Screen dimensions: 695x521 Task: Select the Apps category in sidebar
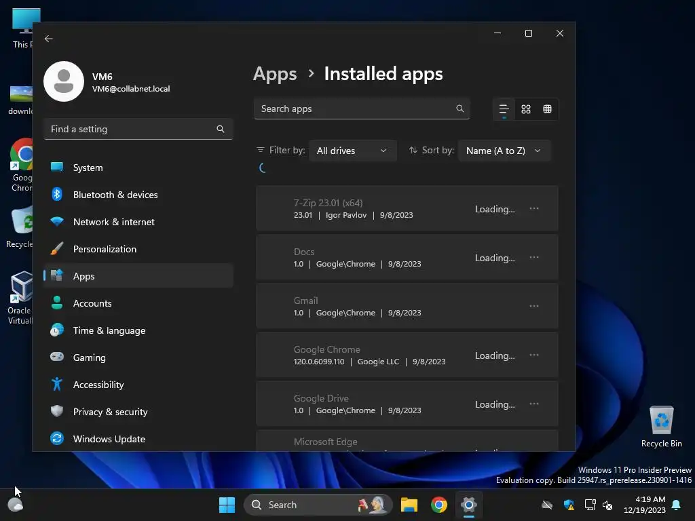coord(138,276)
